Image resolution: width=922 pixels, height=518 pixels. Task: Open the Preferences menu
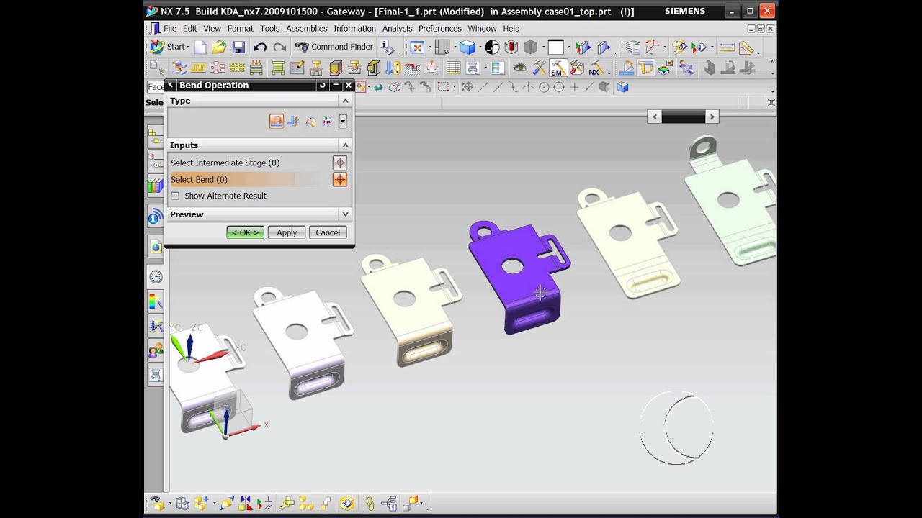pos(439,29)
